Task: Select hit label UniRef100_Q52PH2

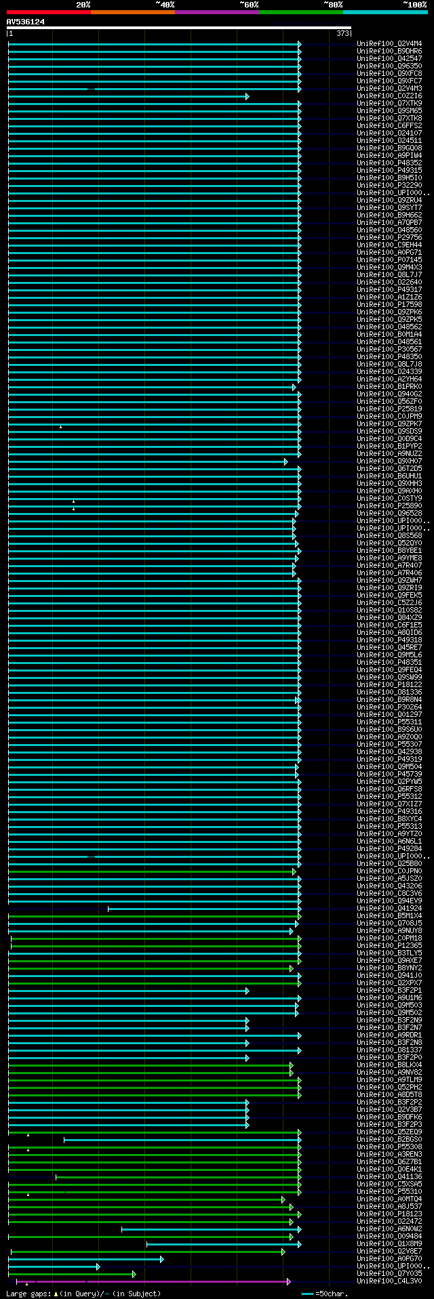Action: click(390, 1087)
